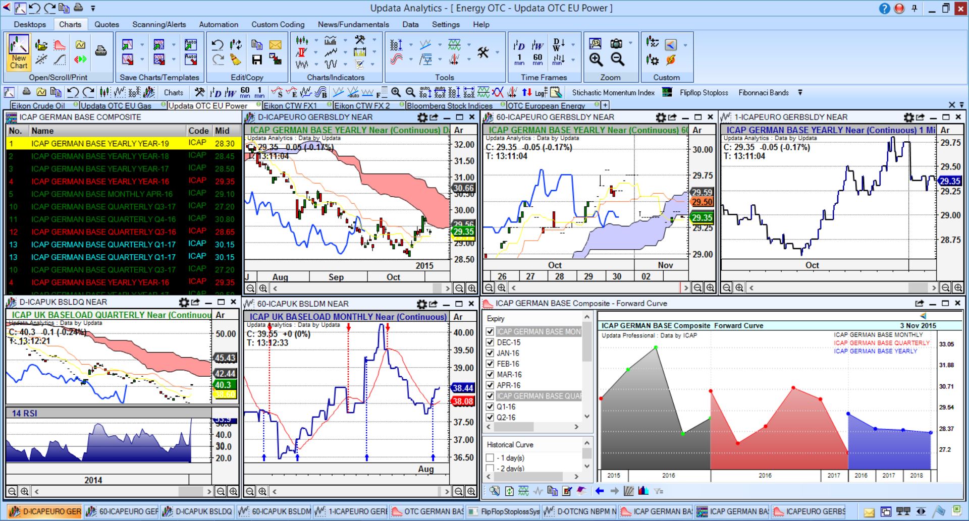Click the Charts button in second toolbar

click(x=173, y=93)
